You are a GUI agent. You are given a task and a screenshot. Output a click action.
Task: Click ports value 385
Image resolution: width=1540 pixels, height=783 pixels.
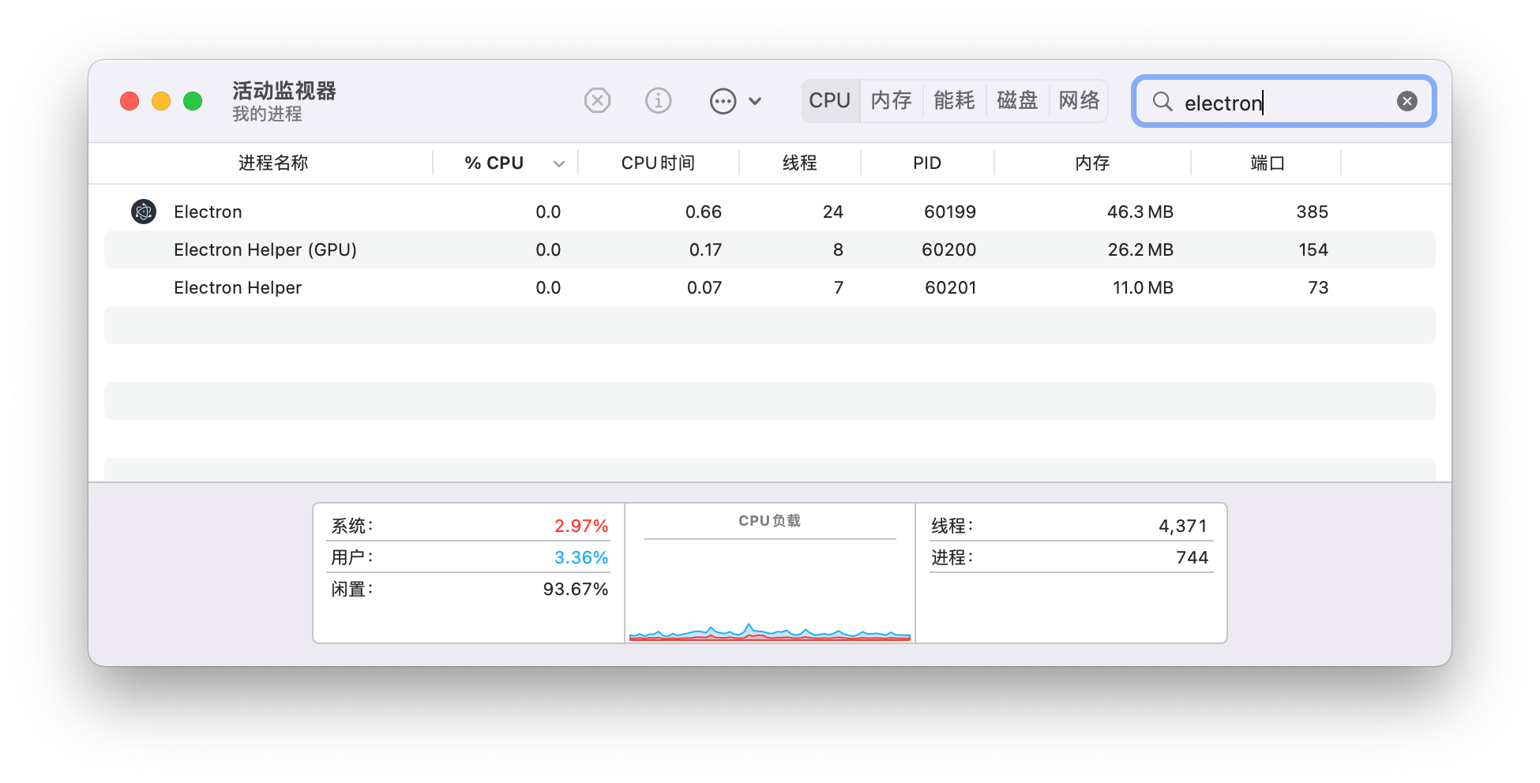[1313, 212]
